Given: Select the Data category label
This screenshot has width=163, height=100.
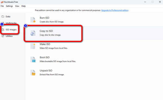Looking at the screenshot, I should pyautogui.click(x=8, y=17).
